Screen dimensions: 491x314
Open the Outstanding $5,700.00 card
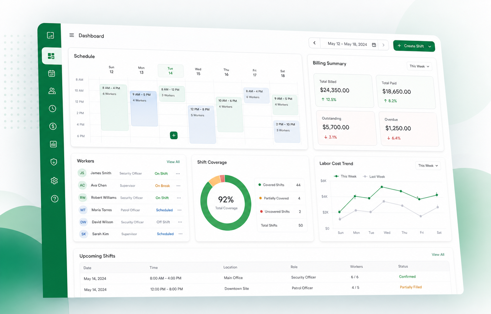coord(346,128)
